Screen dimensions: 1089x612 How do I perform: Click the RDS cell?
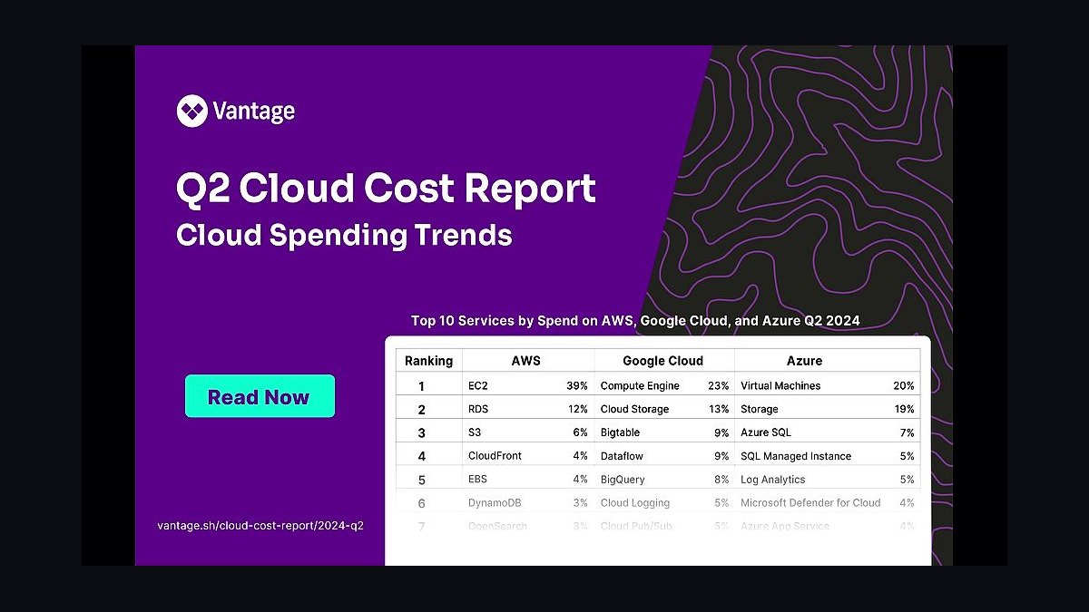click(478, 409)
